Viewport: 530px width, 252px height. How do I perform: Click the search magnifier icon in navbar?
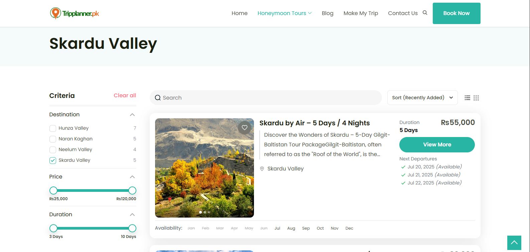pos(425,13)
